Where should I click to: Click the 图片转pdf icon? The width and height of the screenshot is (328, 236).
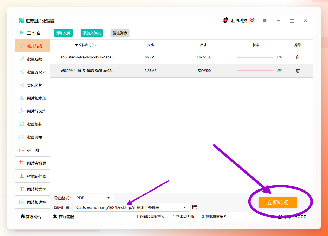click(22, 111)
